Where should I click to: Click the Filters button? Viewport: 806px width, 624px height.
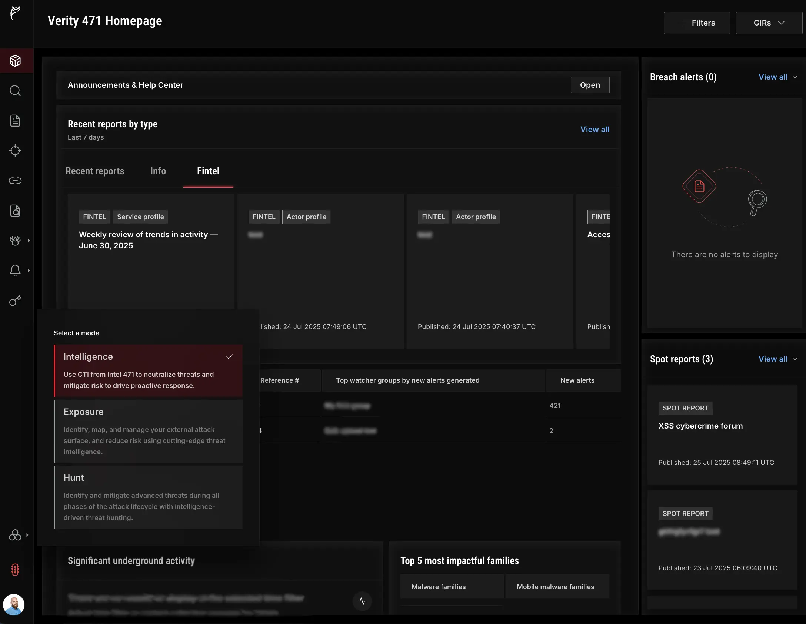point(697,23)
